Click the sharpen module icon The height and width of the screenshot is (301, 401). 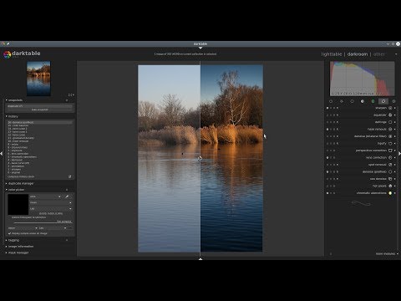(x=390, y=108)
